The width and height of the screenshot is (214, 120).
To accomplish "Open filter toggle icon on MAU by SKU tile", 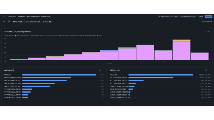I will (x=100, y=70).
